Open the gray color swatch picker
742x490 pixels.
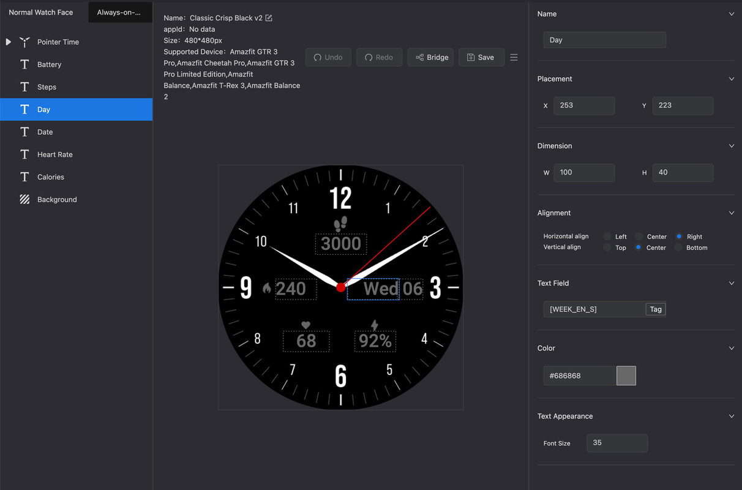[626, 375]
